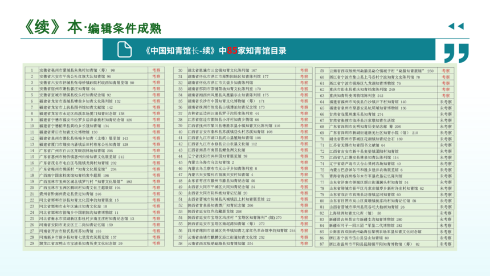Select row 32 湖南省怀化市洪江市大崇乡知青陈列馆

point(243,83)
